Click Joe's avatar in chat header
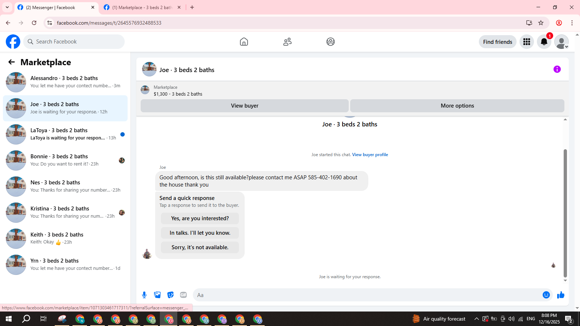This screenshot has height=326, width=580. pos(149,69)
